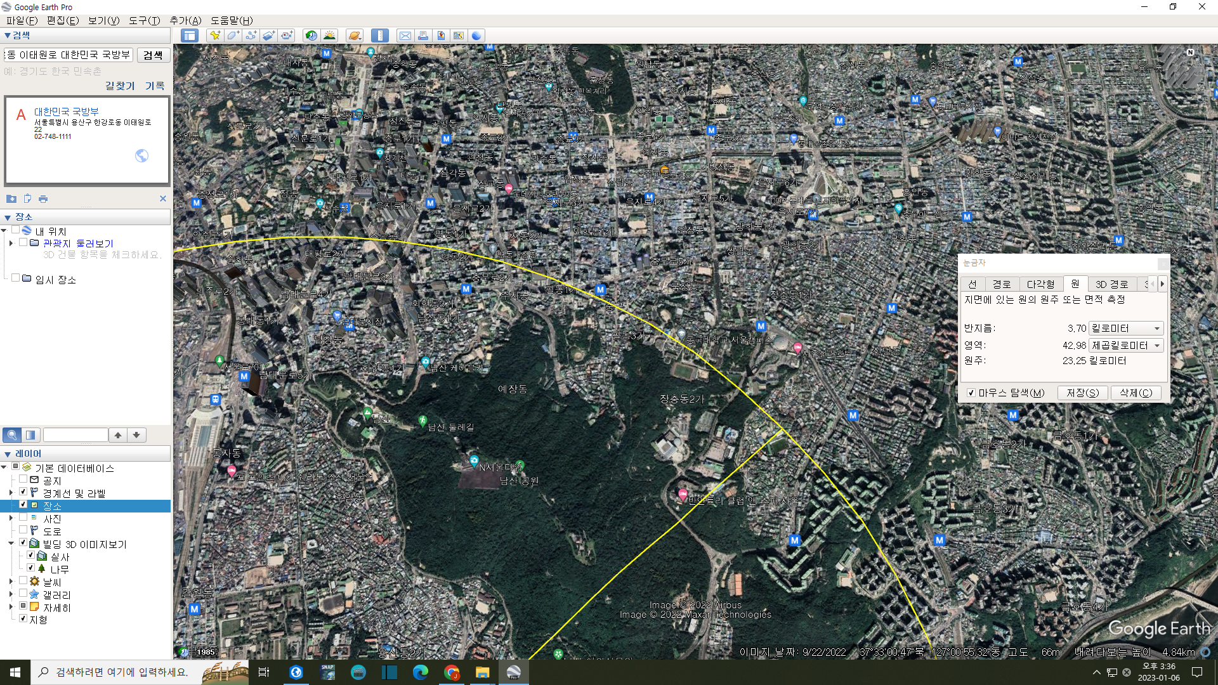Click the Email envelope toolbar icon
The width and height of the screenshot is (1218, 685).
(x=405, y=36)
